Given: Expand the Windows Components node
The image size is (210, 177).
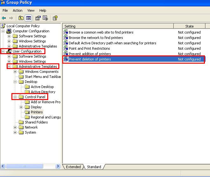Looking at the screenshot, I should coord(15,72).
